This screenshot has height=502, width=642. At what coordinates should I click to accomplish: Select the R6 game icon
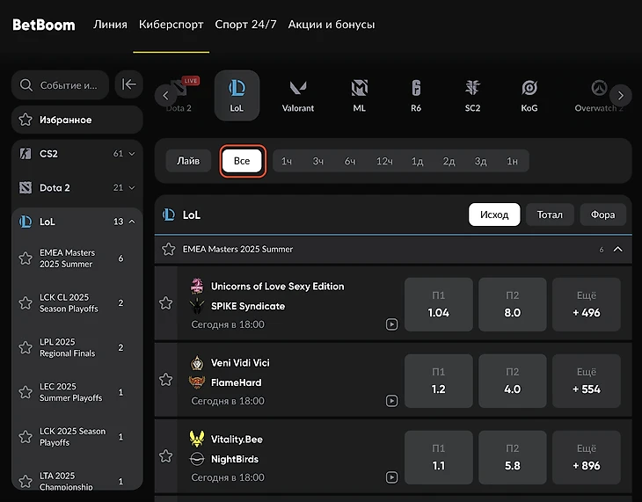coord(416,96)
